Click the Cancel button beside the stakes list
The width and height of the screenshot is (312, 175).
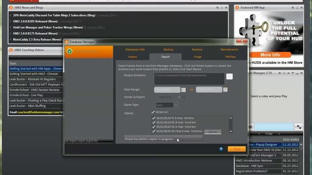[213, 132]
